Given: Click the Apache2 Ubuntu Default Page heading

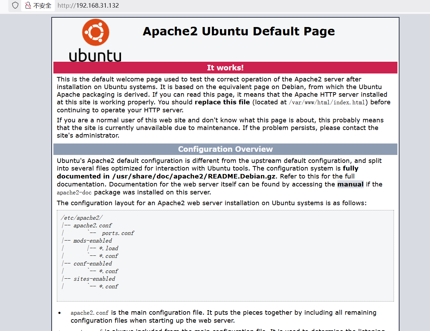Looking at the screenshot, I should [x=239, y=31].
